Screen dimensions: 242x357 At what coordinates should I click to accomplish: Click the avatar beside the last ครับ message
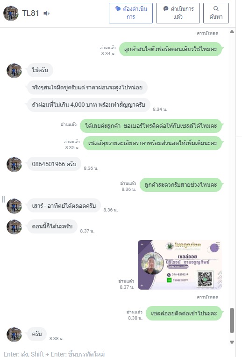[14, 335]
